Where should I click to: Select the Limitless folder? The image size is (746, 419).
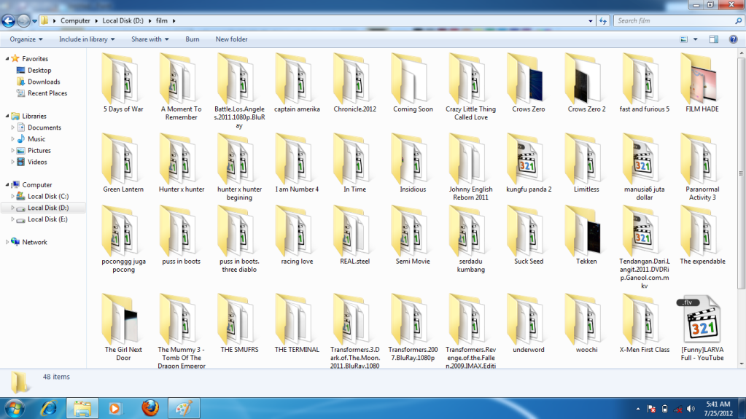click(x=586, y=164)
